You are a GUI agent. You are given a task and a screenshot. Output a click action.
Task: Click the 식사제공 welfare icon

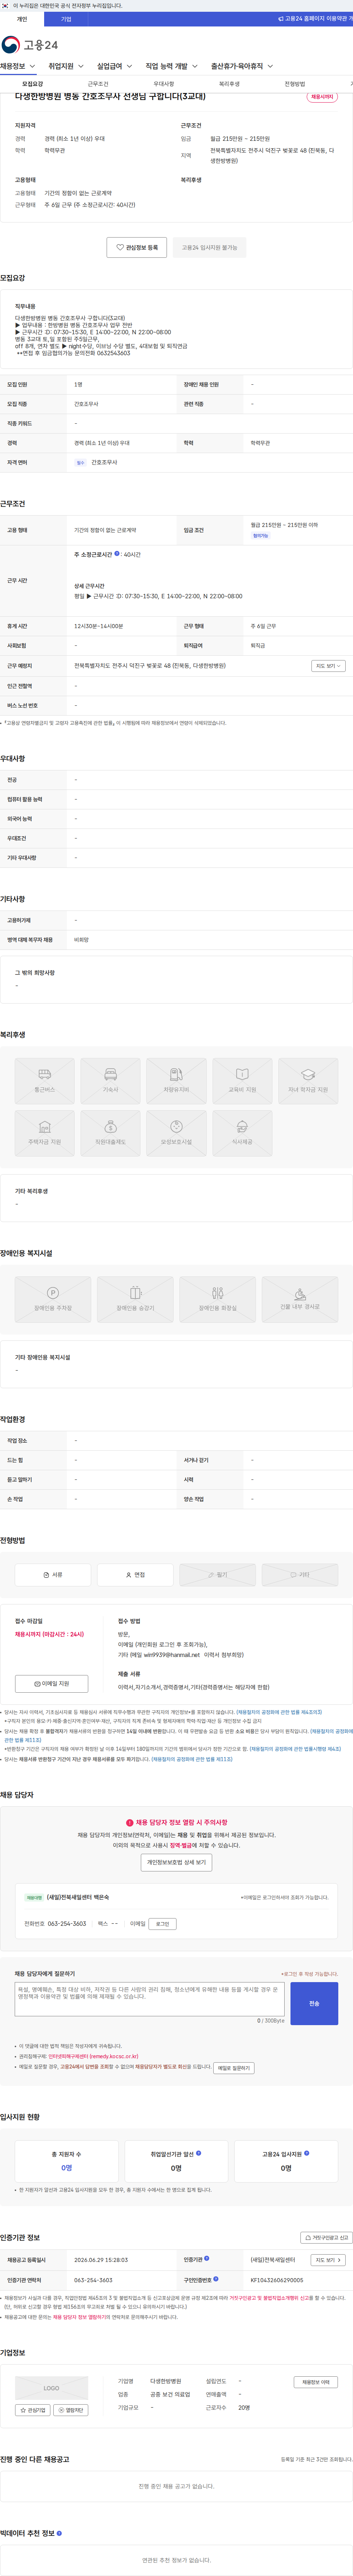[242, 1133]
